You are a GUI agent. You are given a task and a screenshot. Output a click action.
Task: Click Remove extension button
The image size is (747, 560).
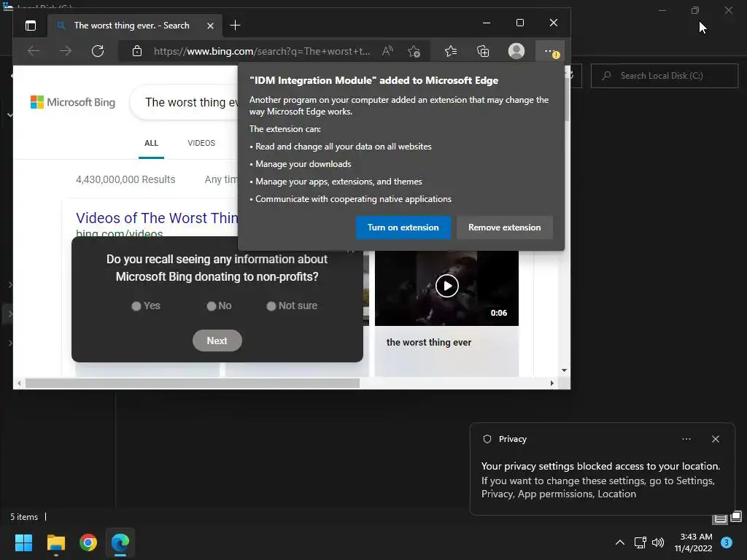click(505, 227)
